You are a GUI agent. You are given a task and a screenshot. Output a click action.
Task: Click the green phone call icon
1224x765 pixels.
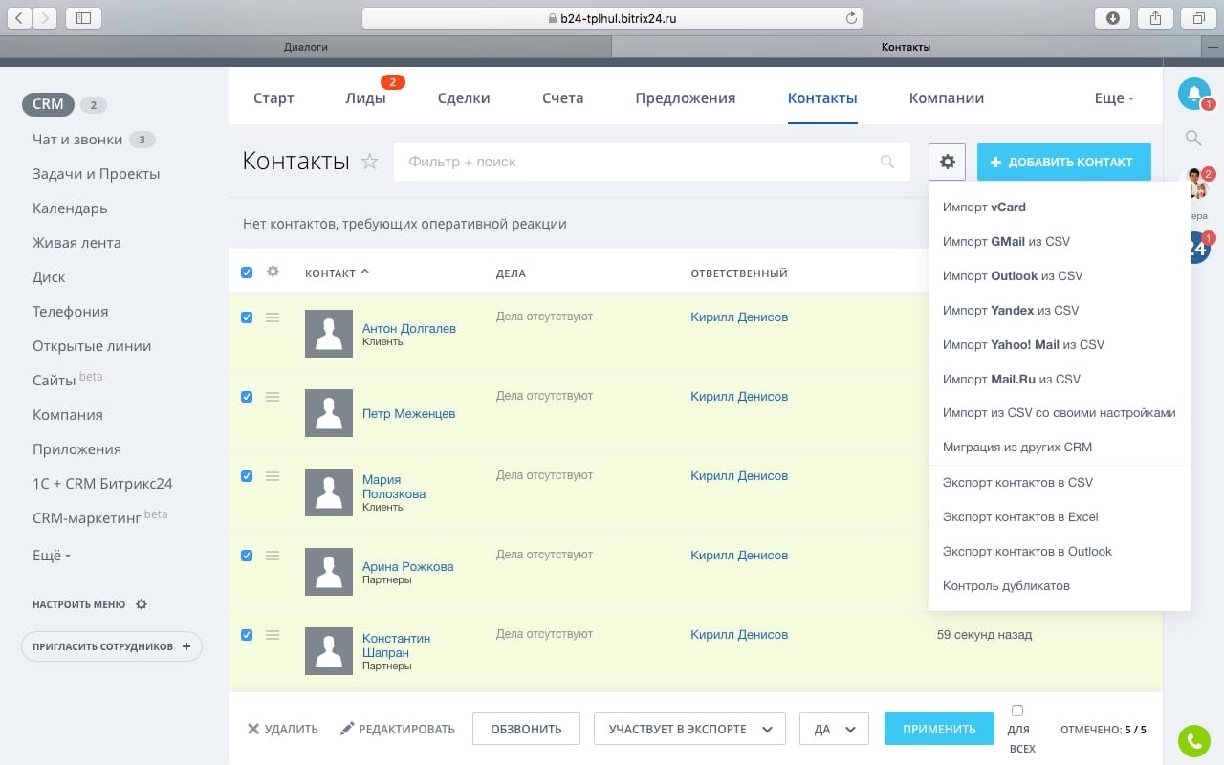(1193, 740)
